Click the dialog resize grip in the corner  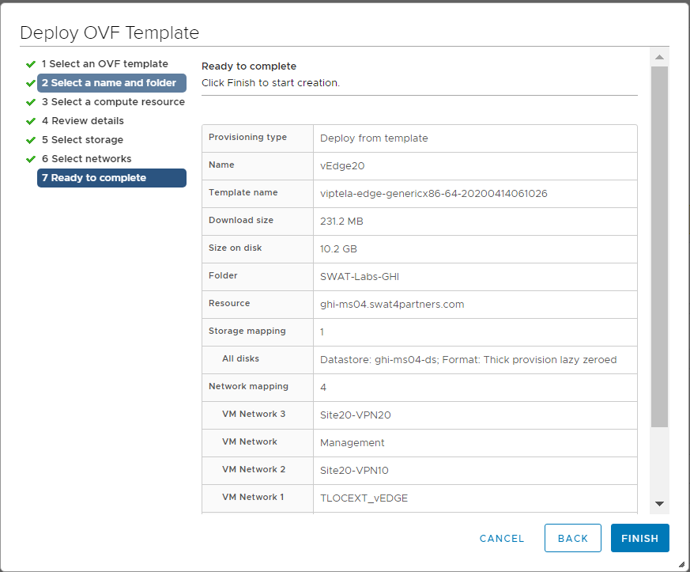click(x=681, y=563)
